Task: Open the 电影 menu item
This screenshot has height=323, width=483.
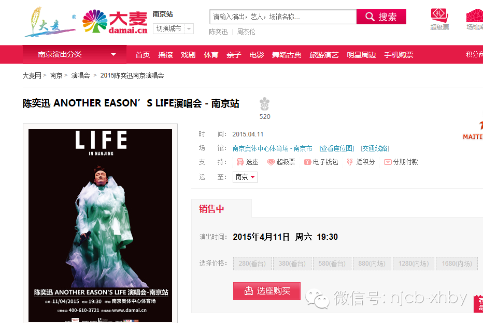Action: coord(257,55)
